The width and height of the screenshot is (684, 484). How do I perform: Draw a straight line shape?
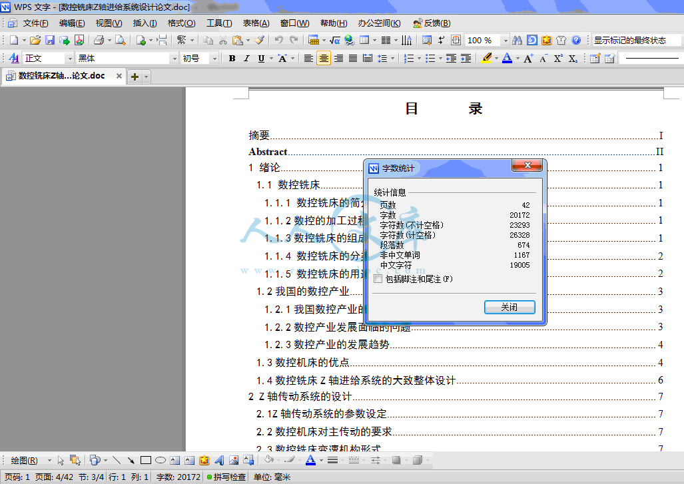tap(117, 460)
